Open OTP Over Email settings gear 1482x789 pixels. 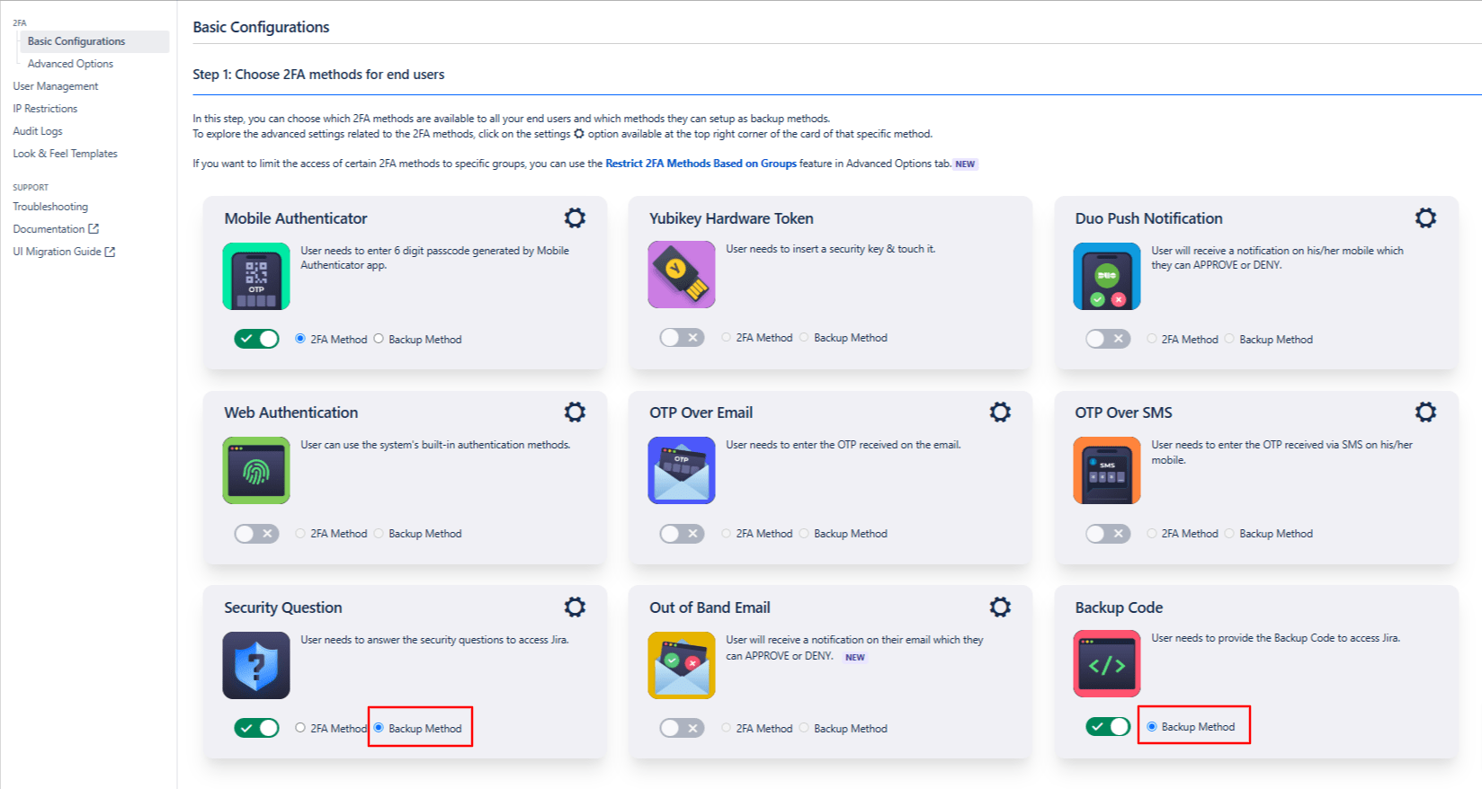click(1000, 412)
